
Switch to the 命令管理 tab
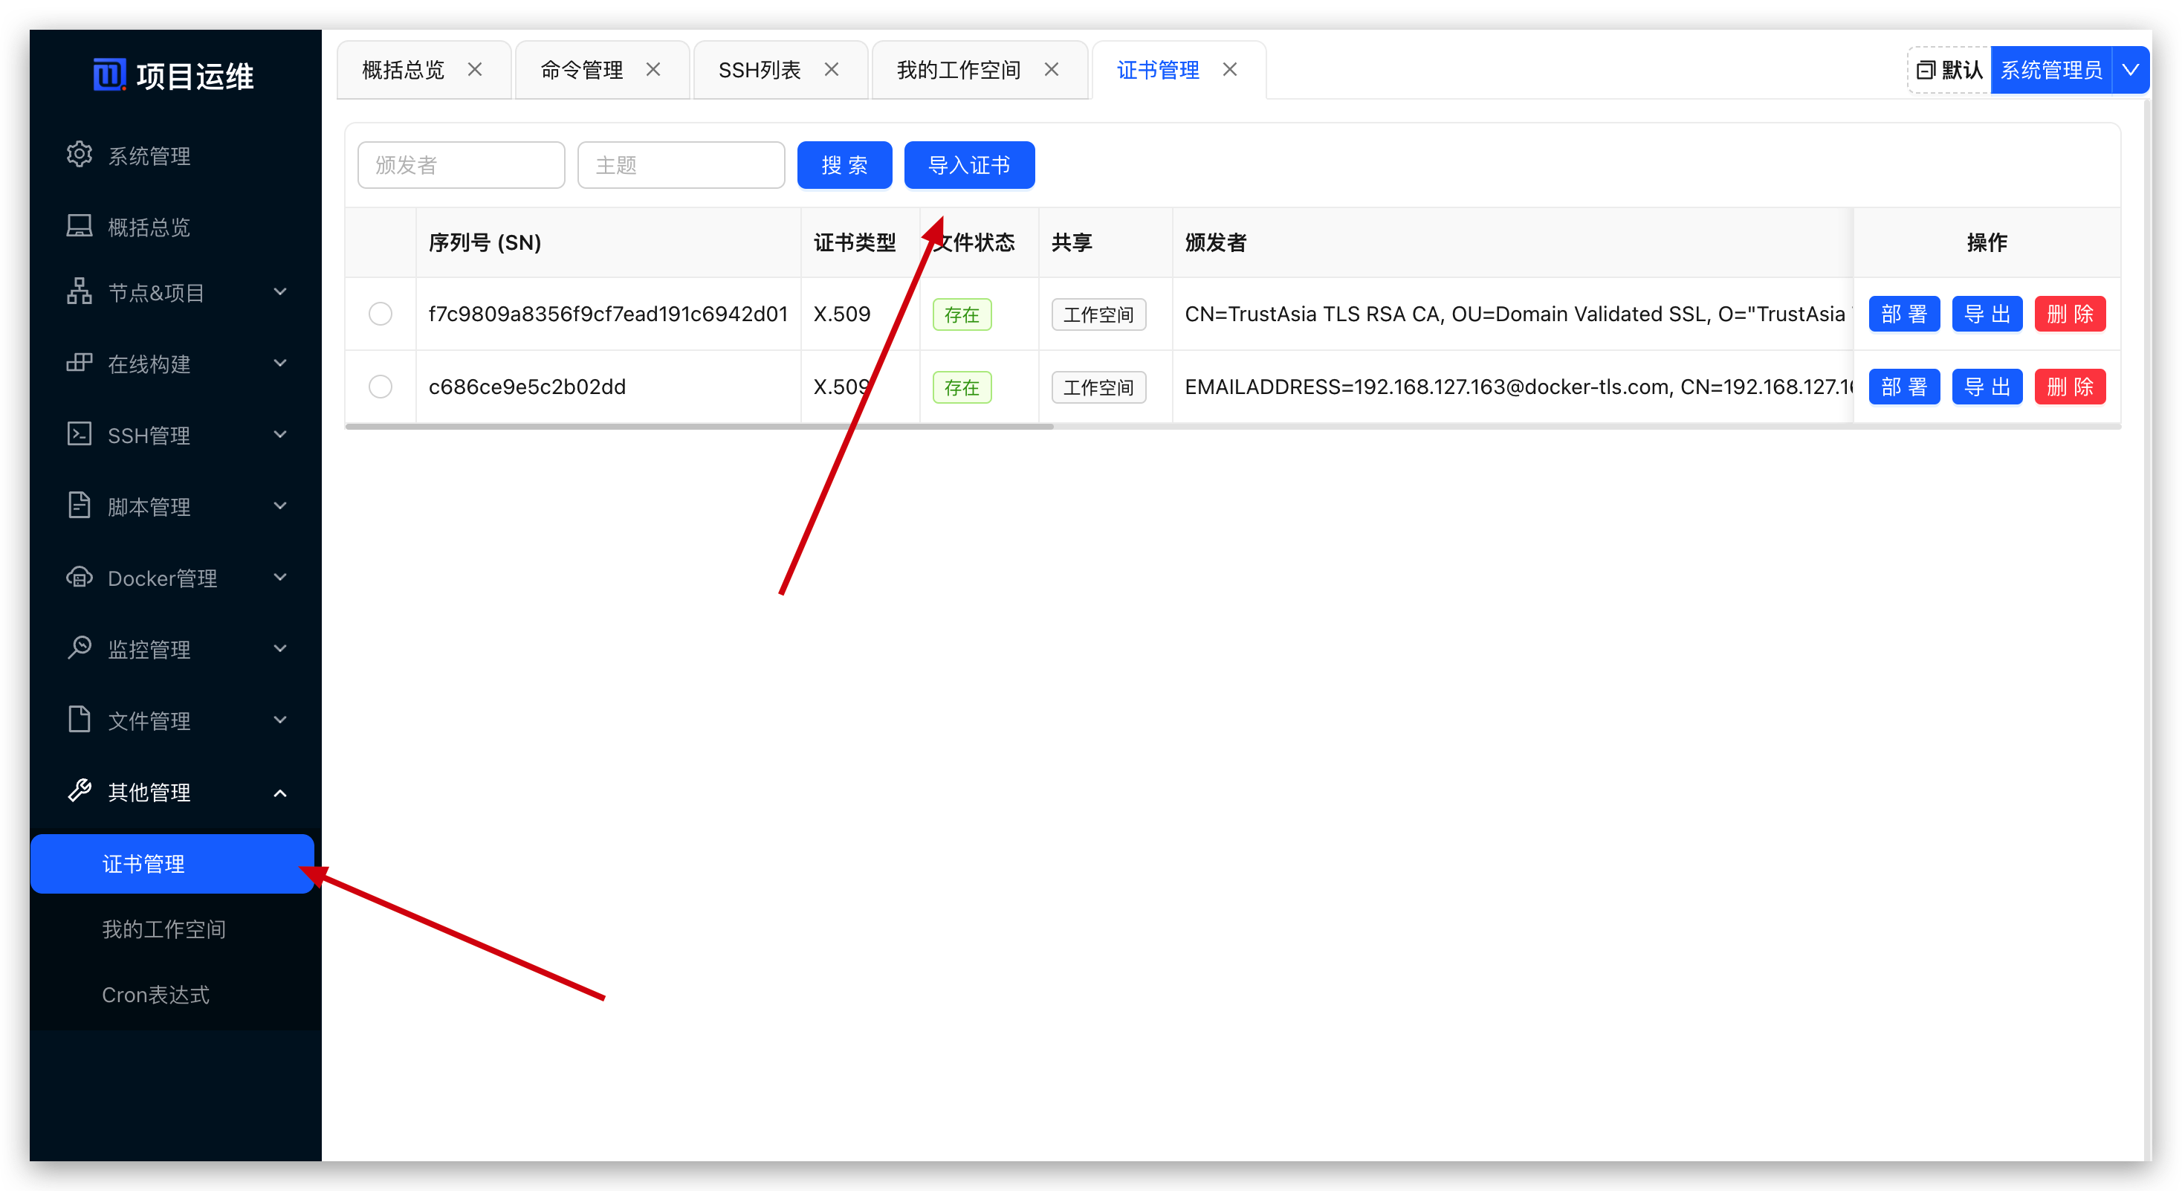[581, 69]
